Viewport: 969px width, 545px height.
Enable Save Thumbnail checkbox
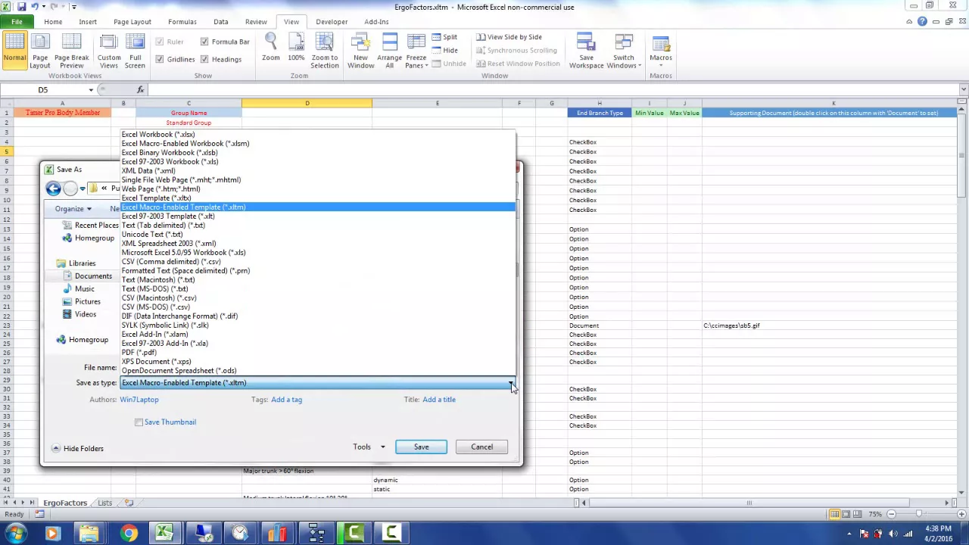(x=139, y=422)
